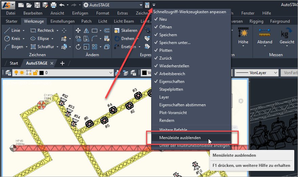The height and width of the screenshot is (177, 298).
Task: Select the Schraffur hatch tool
Action: pos(42,47)
